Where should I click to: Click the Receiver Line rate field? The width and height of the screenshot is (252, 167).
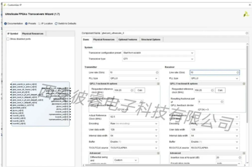(215, 73)
